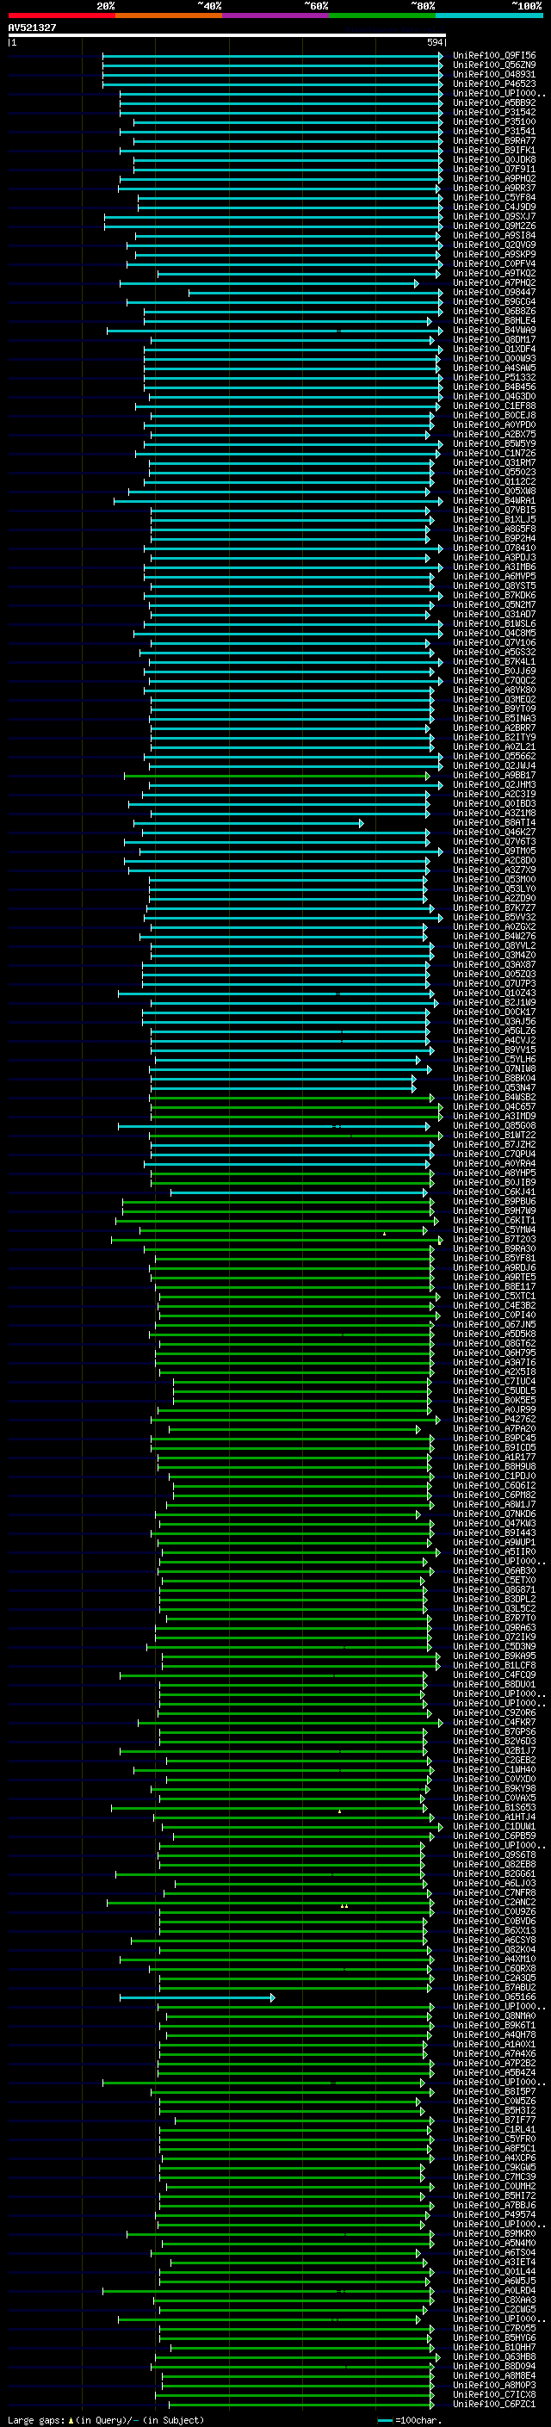
Task: Select the UniRef100_A9TKQ2 label
Action: coord(494,273)
